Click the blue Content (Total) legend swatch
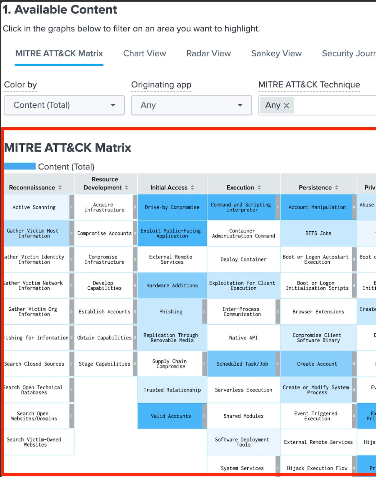 coord(20,166)
